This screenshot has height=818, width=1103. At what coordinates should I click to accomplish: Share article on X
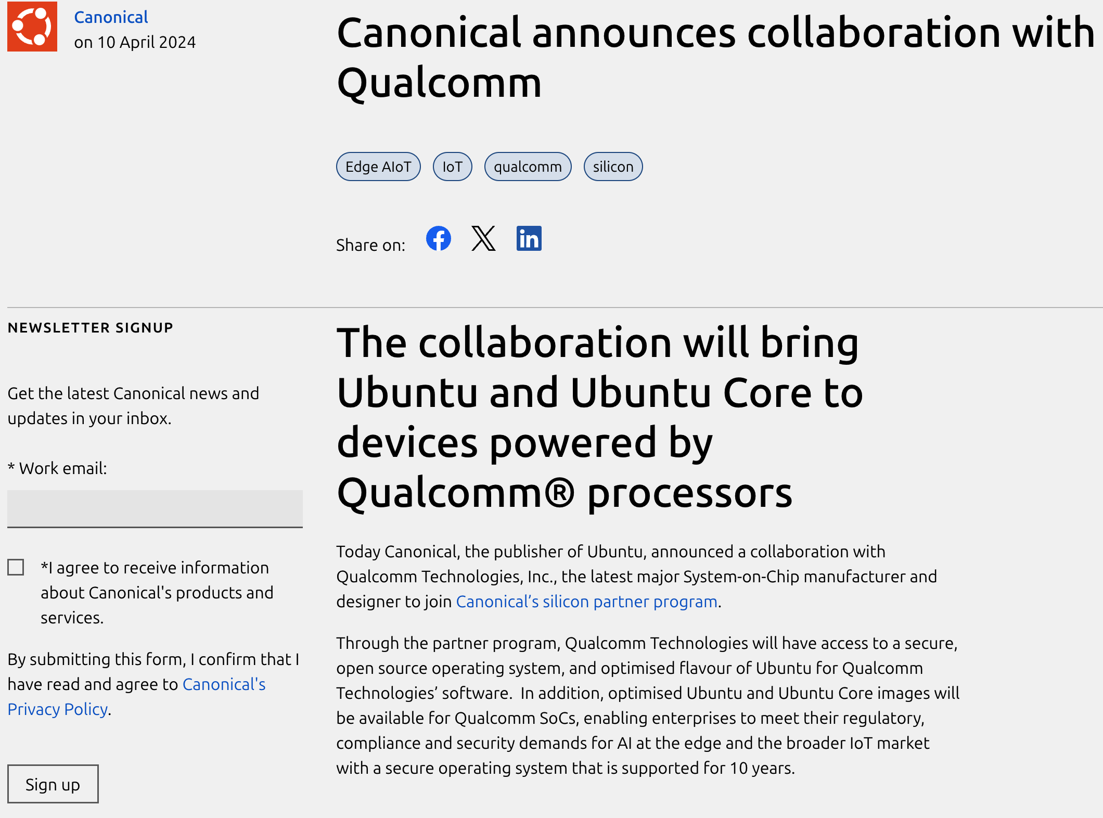coord(483,238)
